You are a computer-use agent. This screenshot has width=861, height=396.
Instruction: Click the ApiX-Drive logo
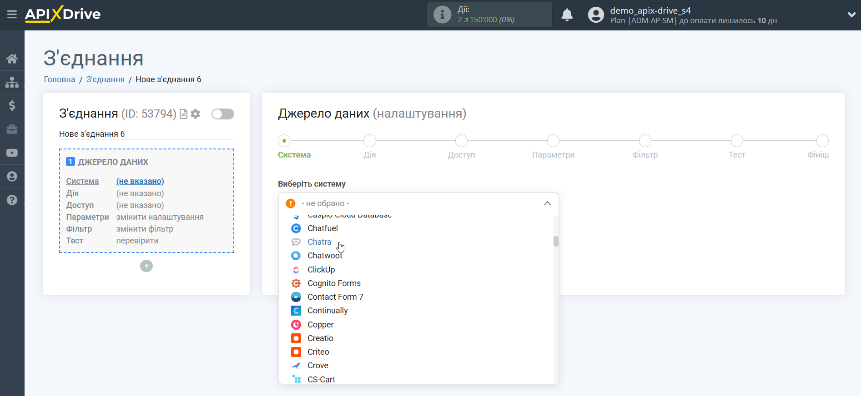63,14
